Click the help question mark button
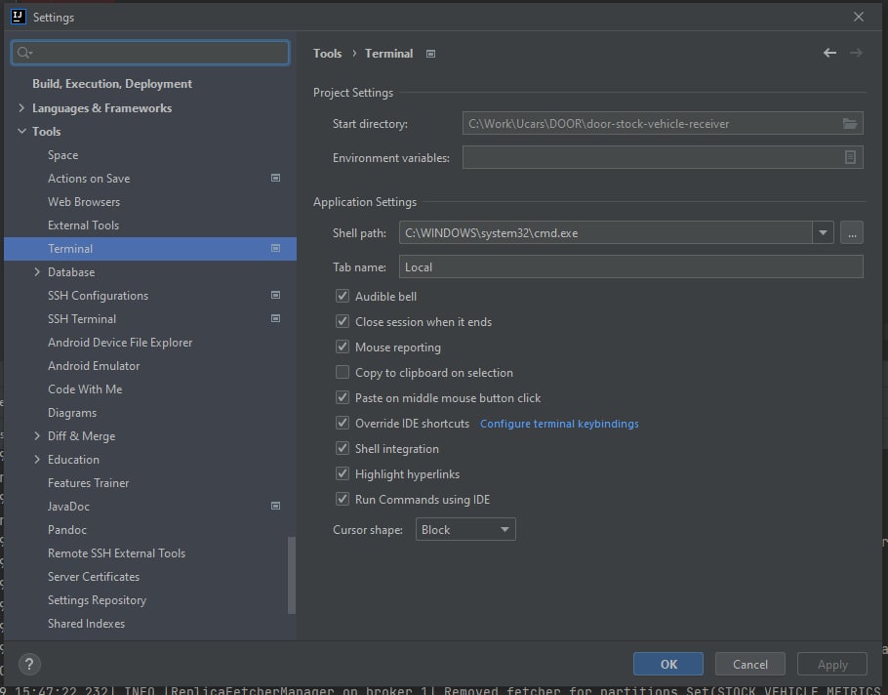The image size is (888, 695). point(29,664)
